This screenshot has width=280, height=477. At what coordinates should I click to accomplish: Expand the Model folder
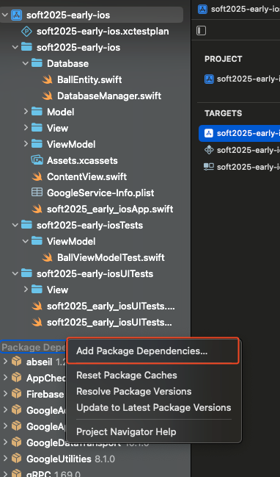(26, 112)
